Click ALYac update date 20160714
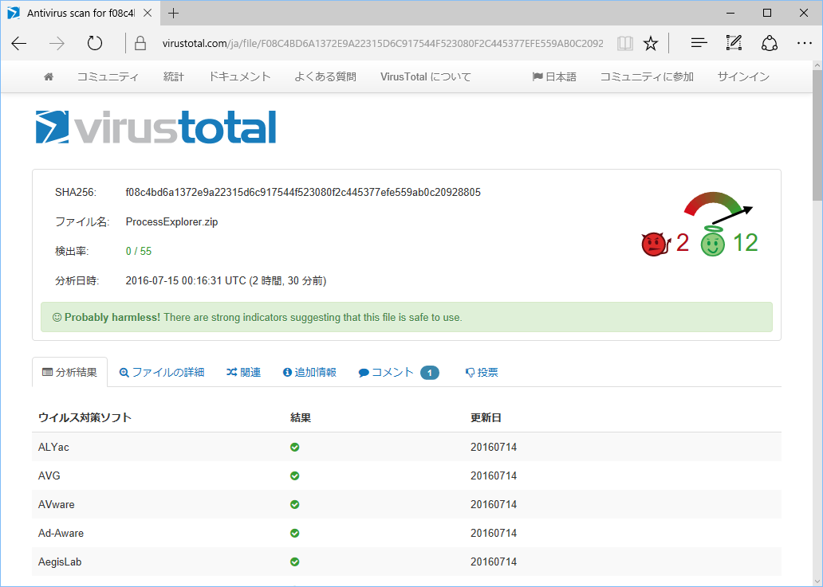The image size is (823, 587). pos(494,447)
